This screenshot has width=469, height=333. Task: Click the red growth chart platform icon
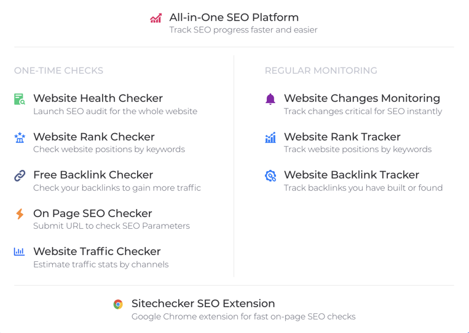[x=156, y=18]
